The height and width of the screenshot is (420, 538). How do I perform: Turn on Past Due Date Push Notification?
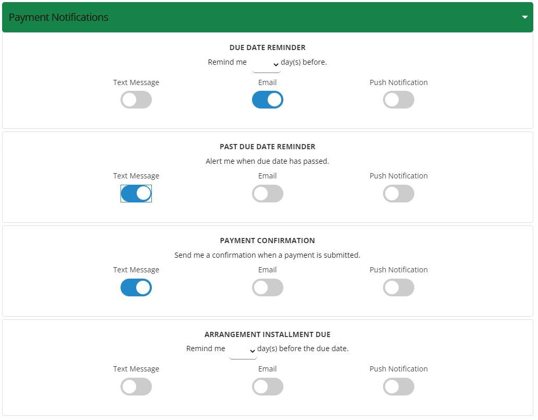coord(399,194)
